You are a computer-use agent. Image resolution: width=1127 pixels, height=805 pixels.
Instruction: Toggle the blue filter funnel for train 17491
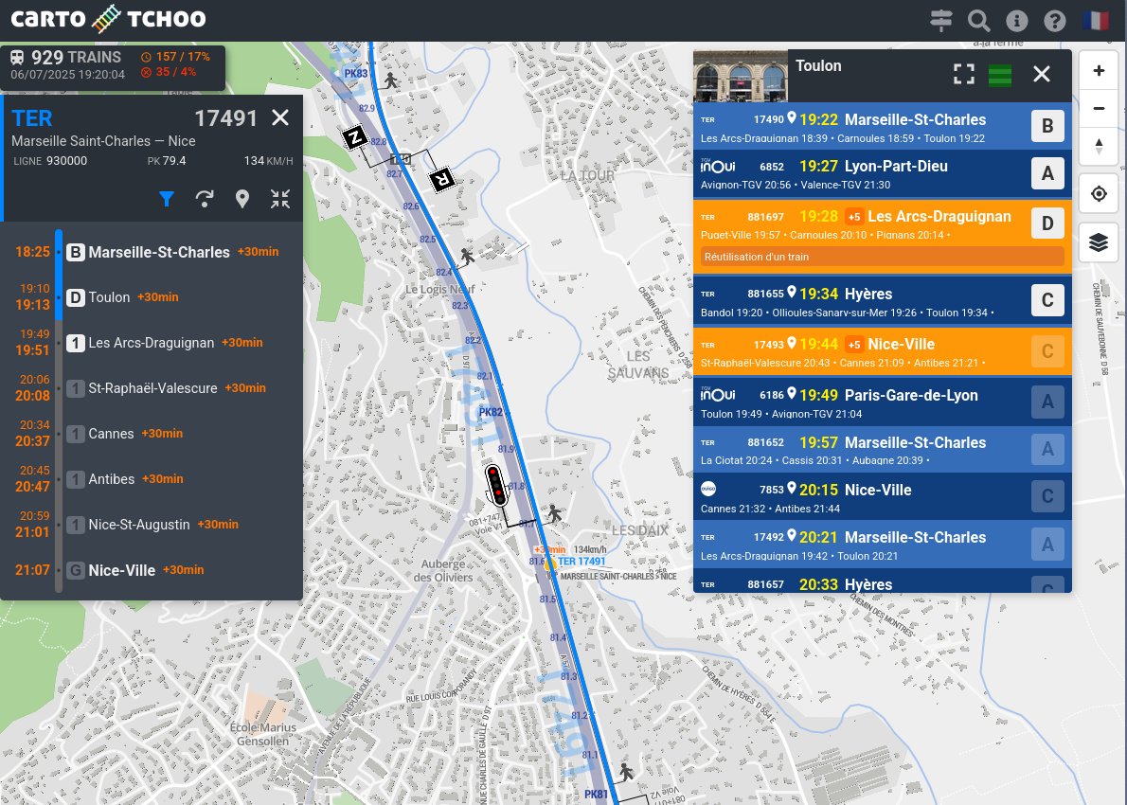167,199
